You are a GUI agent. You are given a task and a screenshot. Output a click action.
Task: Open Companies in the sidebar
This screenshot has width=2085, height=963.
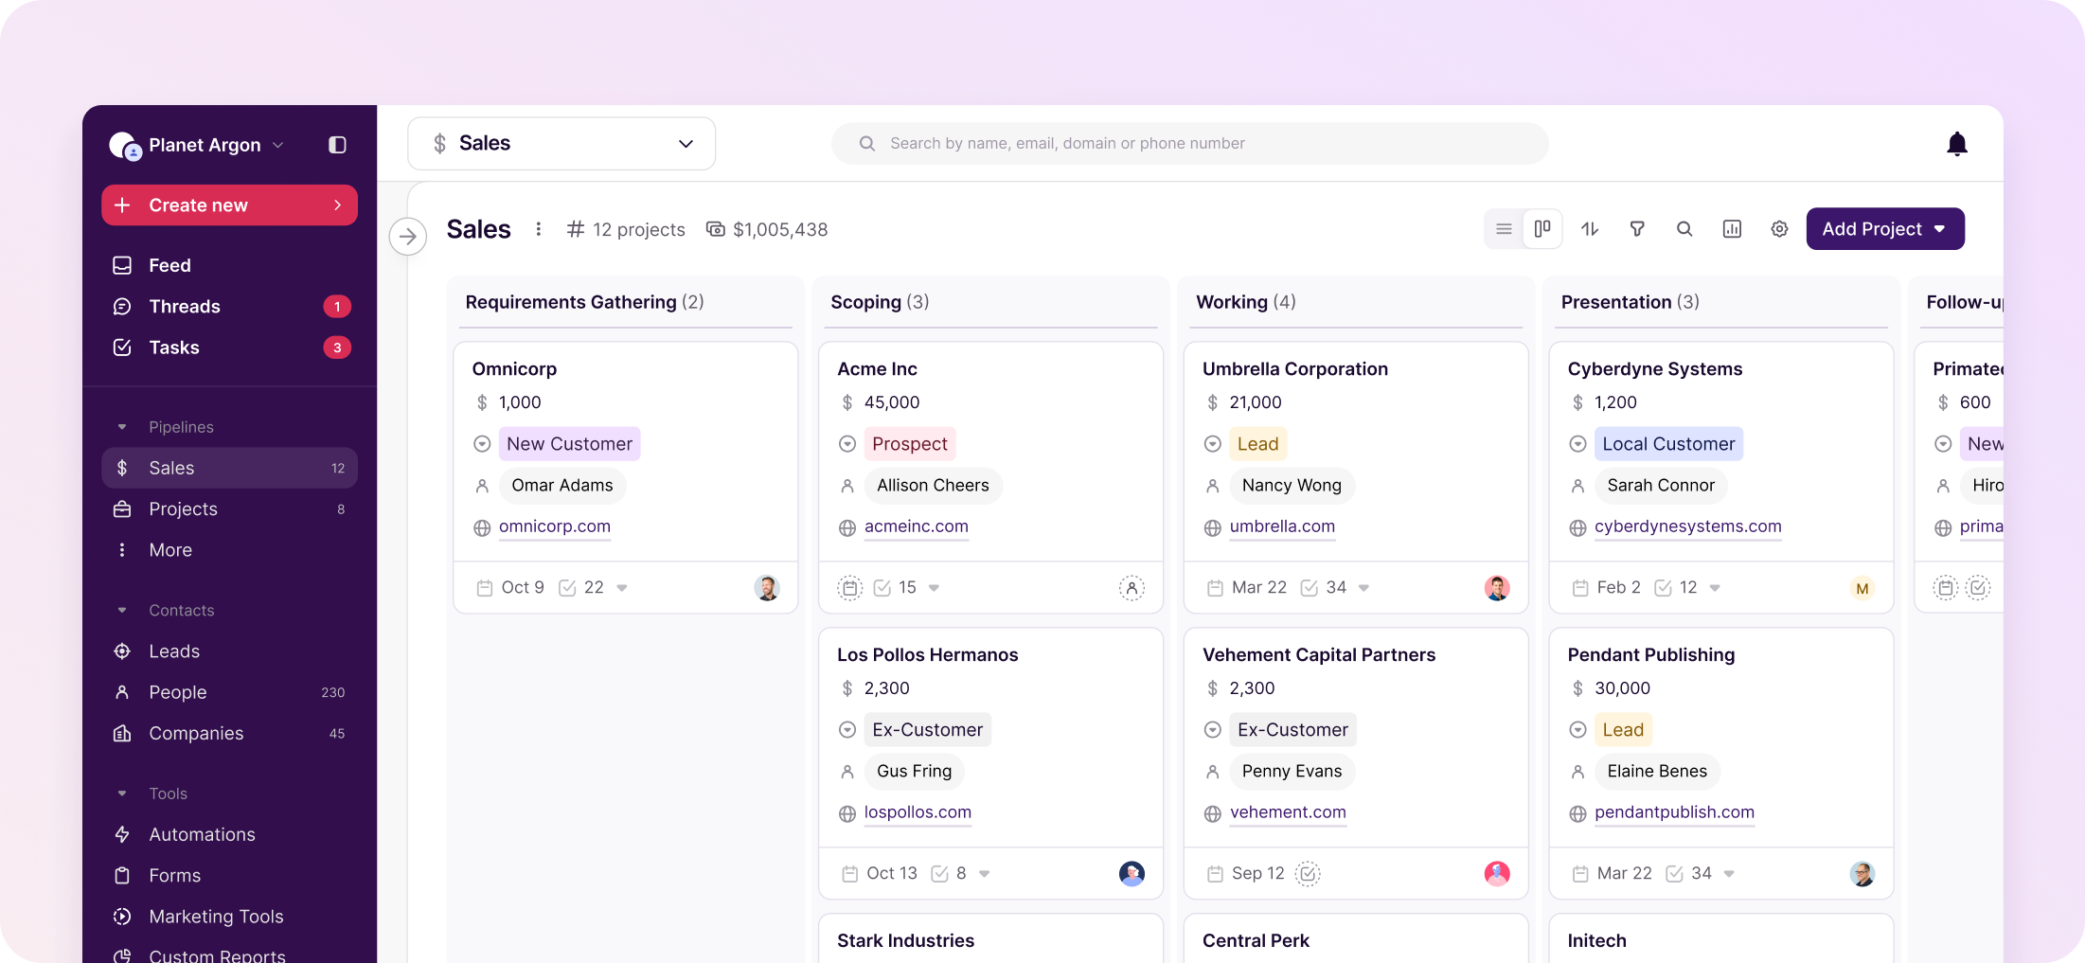point(229,734)
